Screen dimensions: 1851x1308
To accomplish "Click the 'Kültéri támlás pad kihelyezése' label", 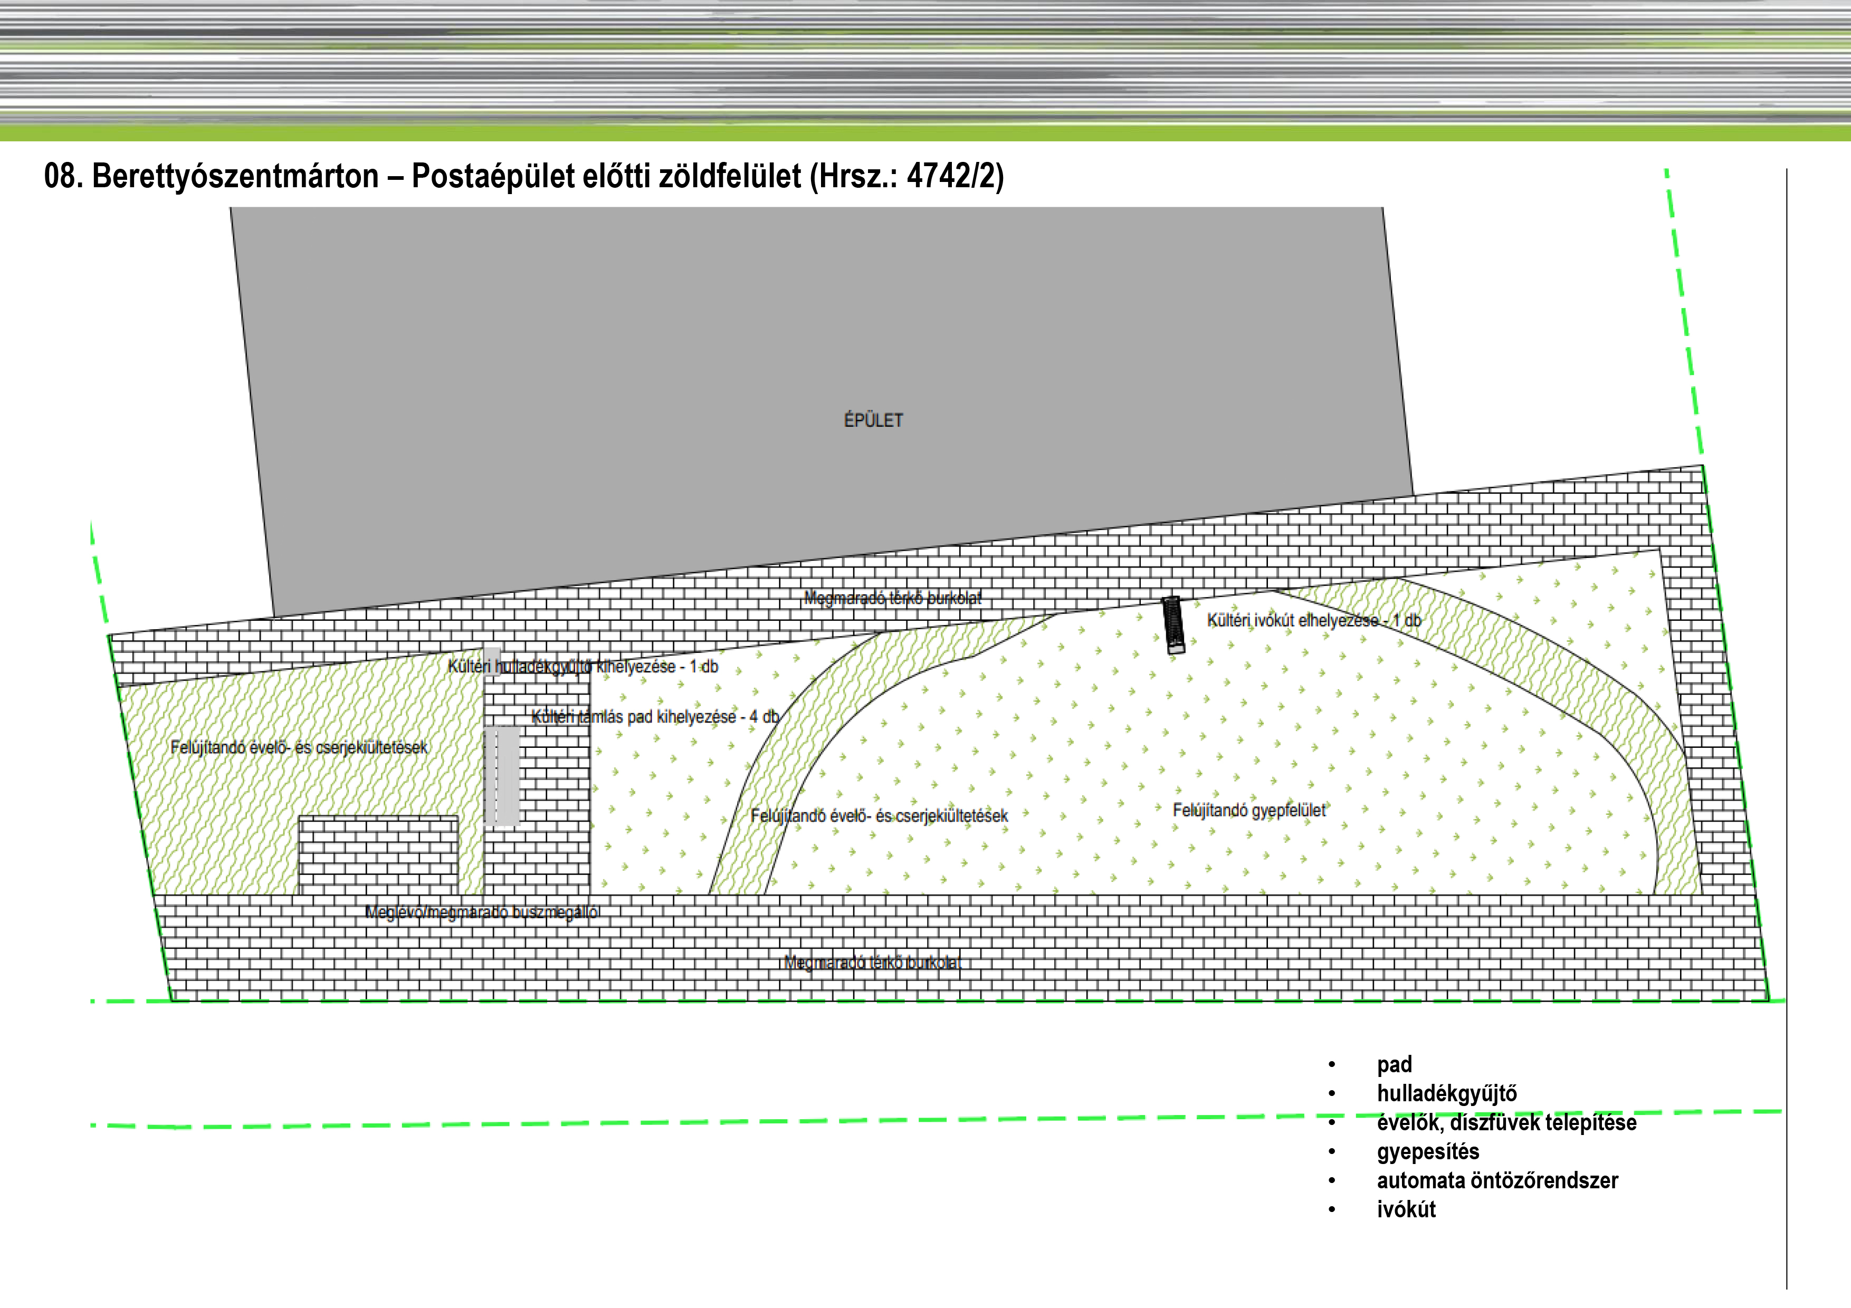I will coord(655,716).
